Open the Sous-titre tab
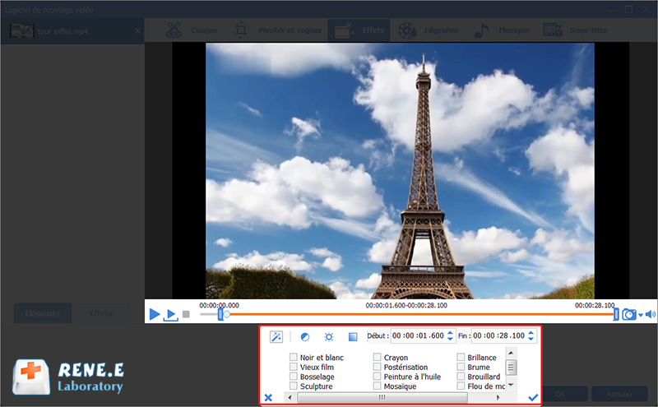Viewport: 658px width, 407px height. [x=575, y=30]
